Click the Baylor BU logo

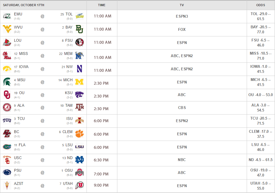click(x=80, y=29)
